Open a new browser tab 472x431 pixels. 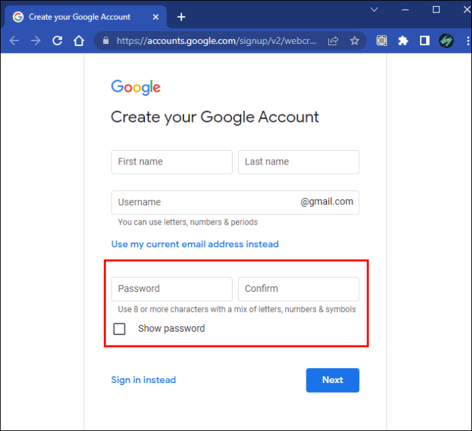tap(181, 16)
